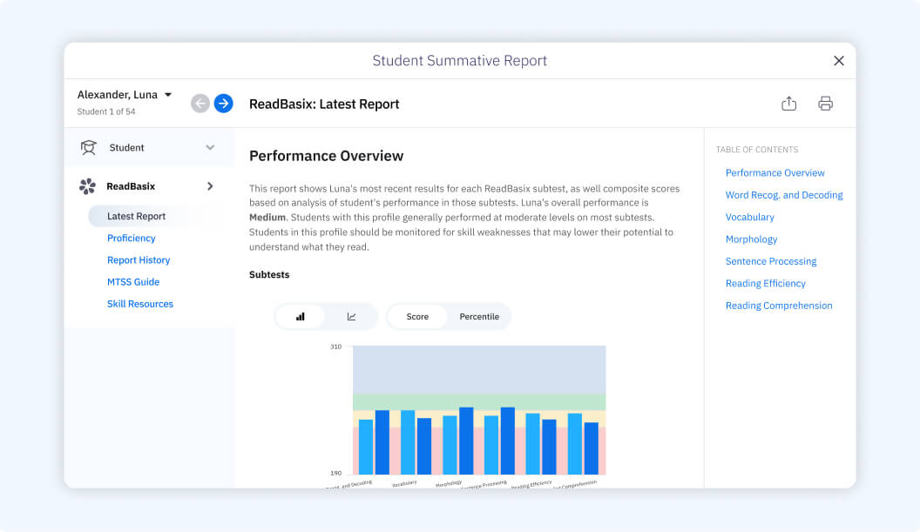920x532 pixels.
Task: Open Report History in sidebar
Action: 139,259
